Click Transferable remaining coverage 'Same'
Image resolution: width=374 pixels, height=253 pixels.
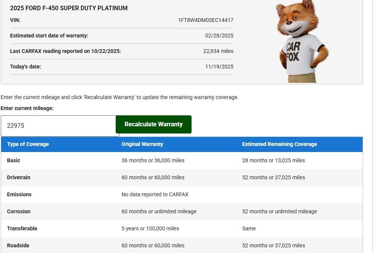coord(249,228)
